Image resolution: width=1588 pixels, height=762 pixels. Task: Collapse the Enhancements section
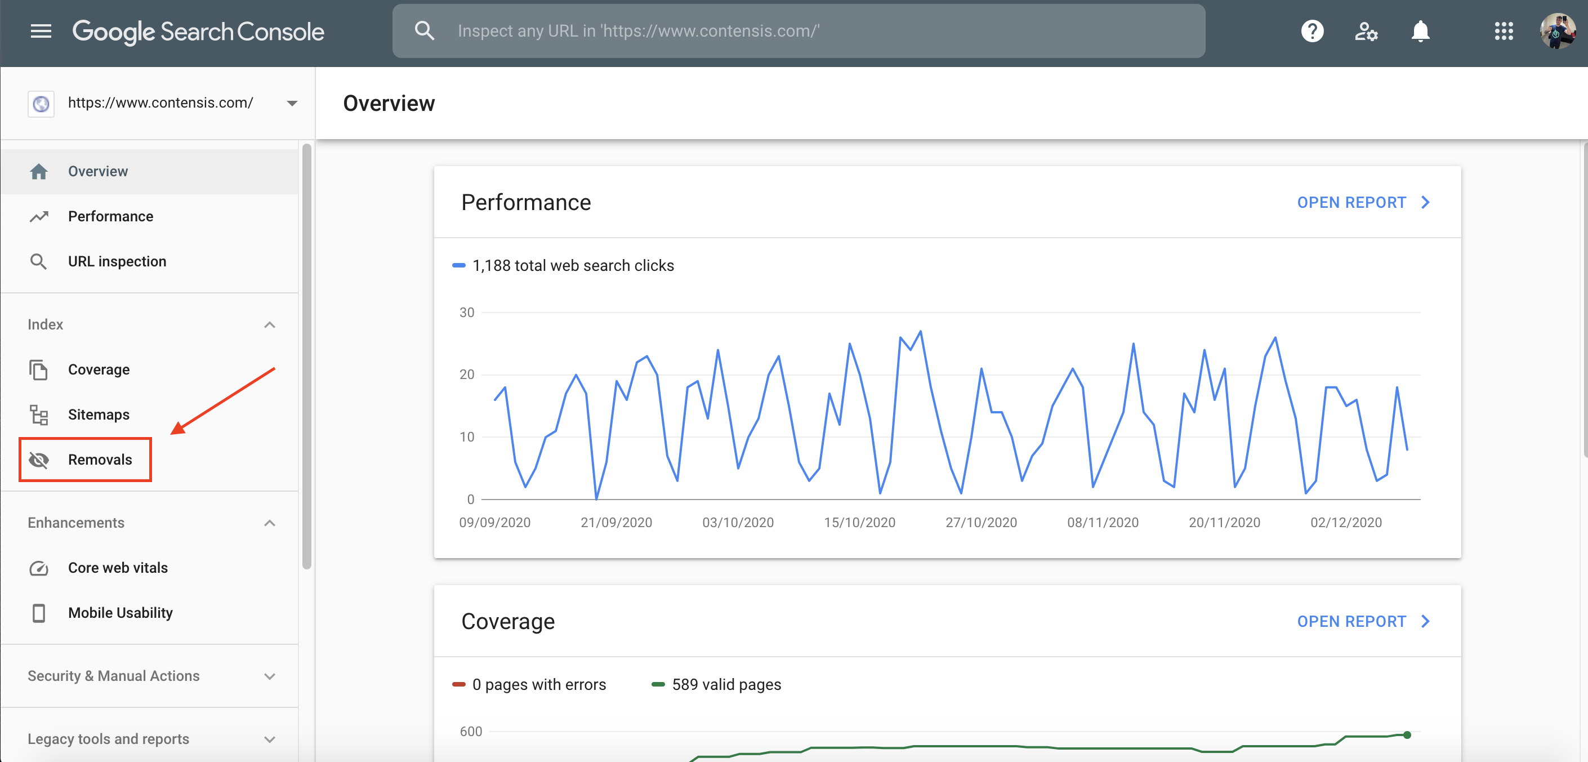click(x=269, y=523)
